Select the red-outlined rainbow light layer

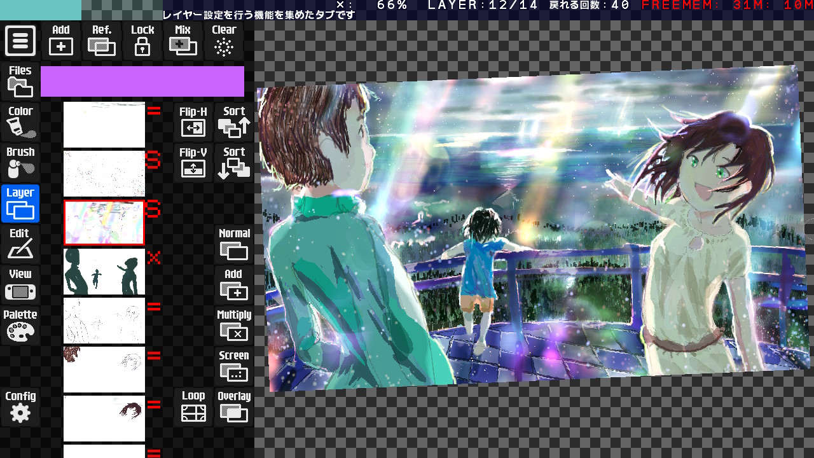pos(104,223)
